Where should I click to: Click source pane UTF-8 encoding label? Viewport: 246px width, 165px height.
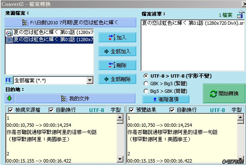click(x=97, y=110)
